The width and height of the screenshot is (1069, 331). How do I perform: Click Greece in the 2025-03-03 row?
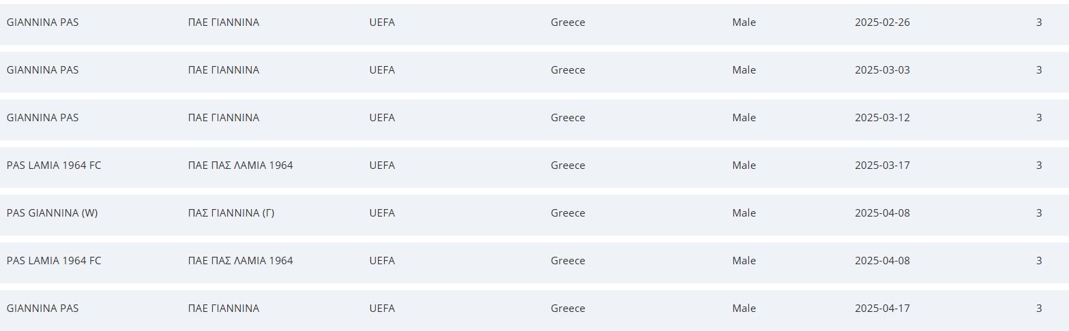(x=568, y=69)
